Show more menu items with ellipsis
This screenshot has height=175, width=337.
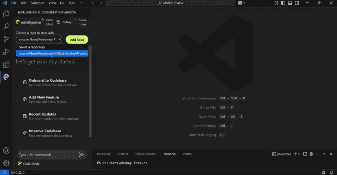point(81,3)
